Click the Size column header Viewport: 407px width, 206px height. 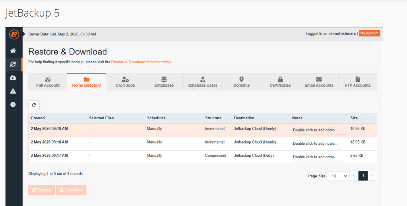[354, 118]
